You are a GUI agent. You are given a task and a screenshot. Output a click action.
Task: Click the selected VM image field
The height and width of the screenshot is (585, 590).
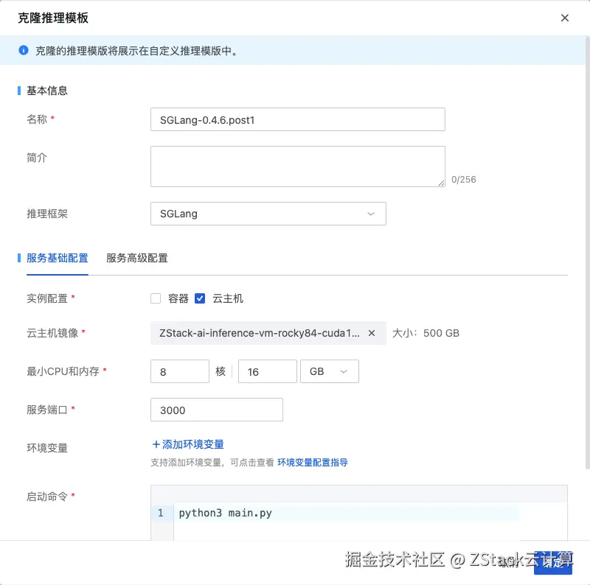point(268,333)
